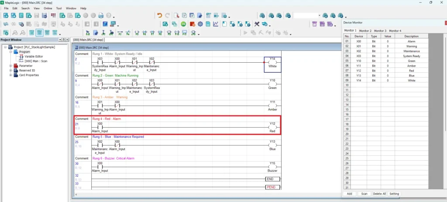
Task: Select the Y14 White output coil
Action: pos(272,64)
